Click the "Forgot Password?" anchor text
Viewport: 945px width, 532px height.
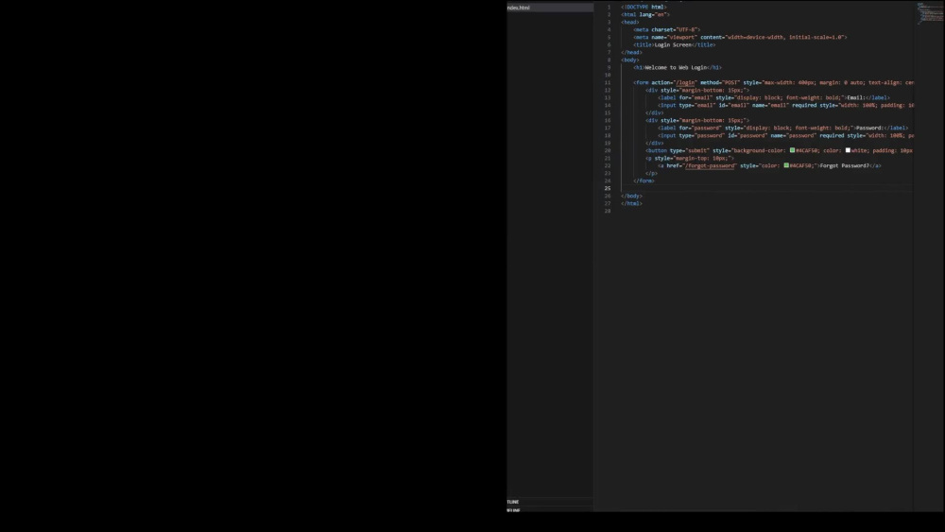(844, 165)
